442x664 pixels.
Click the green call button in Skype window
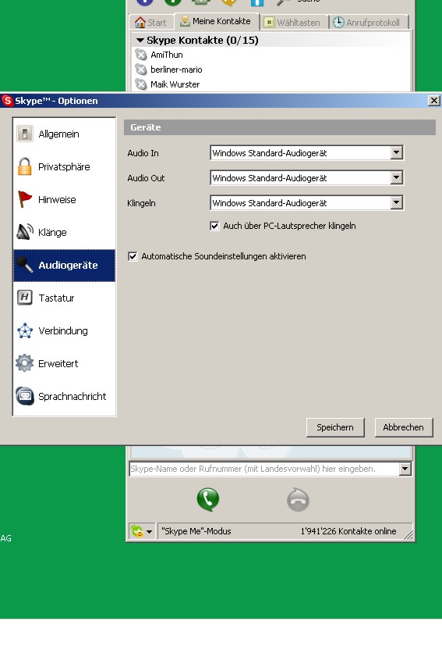[208, 499]
